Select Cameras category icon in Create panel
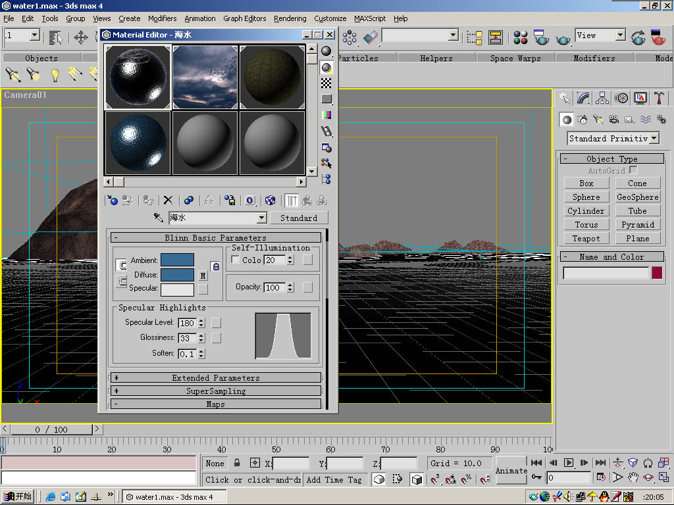 pyautogui.click(x=614, y=120)
